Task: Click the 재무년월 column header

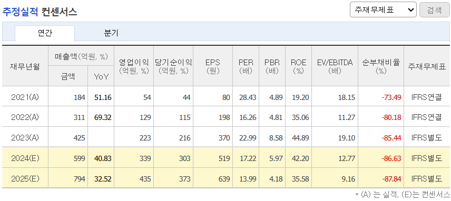Action: pos(25,66)
